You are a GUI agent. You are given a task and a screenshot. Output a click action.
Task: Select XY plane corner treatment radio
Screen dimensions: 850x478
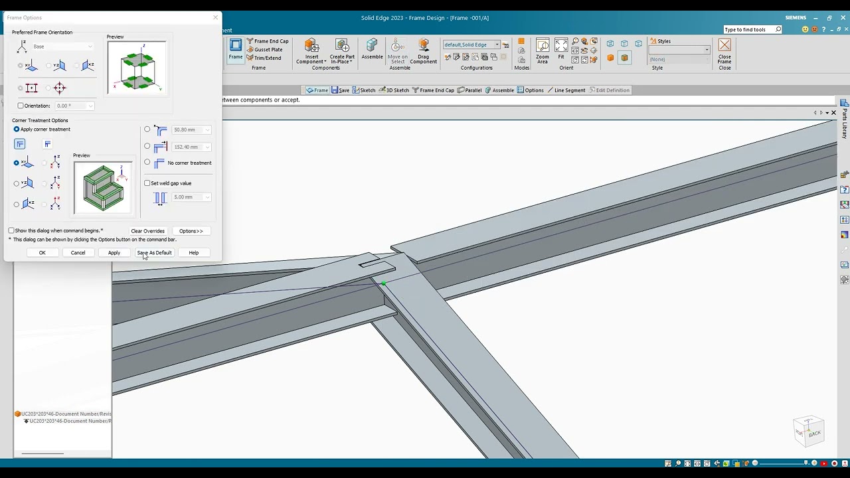click(x=17, y=163)
